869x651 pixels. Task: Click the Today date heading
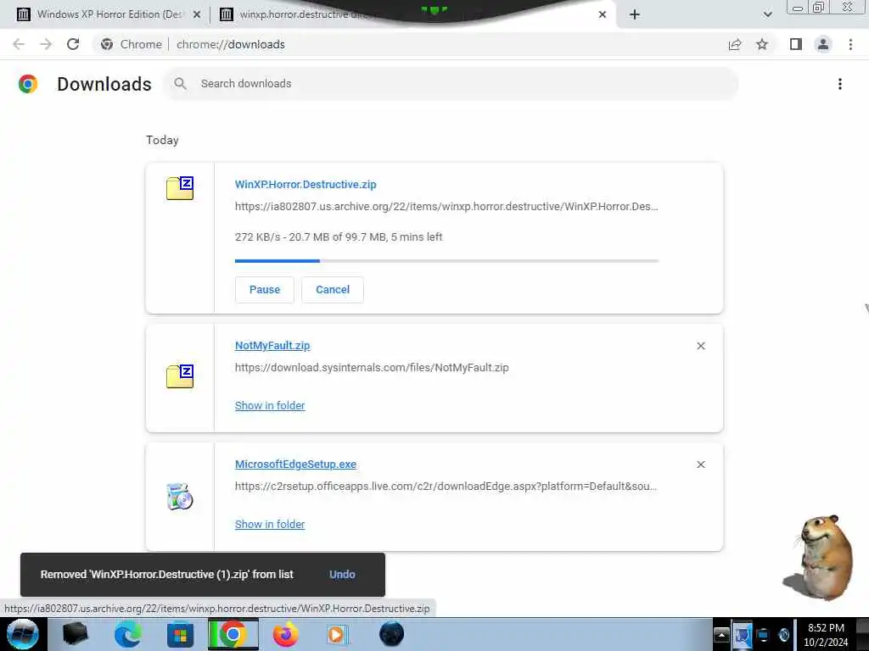coord(162,140)
